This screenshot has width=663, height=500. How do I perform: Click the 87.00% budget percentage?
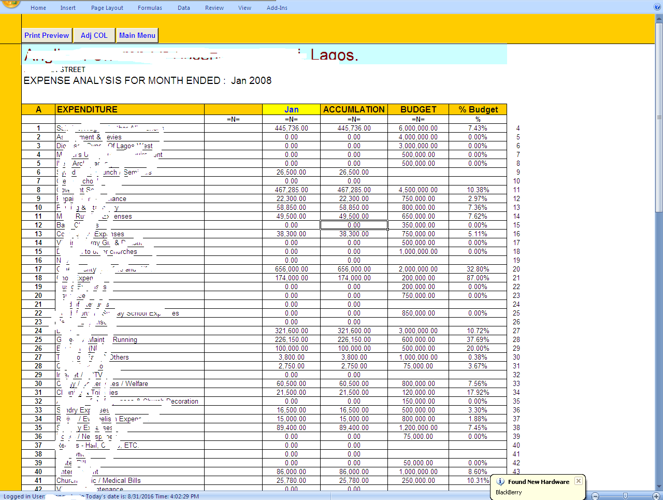[x=478, y=278]
